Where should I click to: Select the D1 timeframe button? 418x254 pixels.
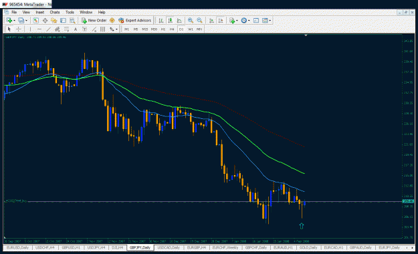tap(181, 29)
